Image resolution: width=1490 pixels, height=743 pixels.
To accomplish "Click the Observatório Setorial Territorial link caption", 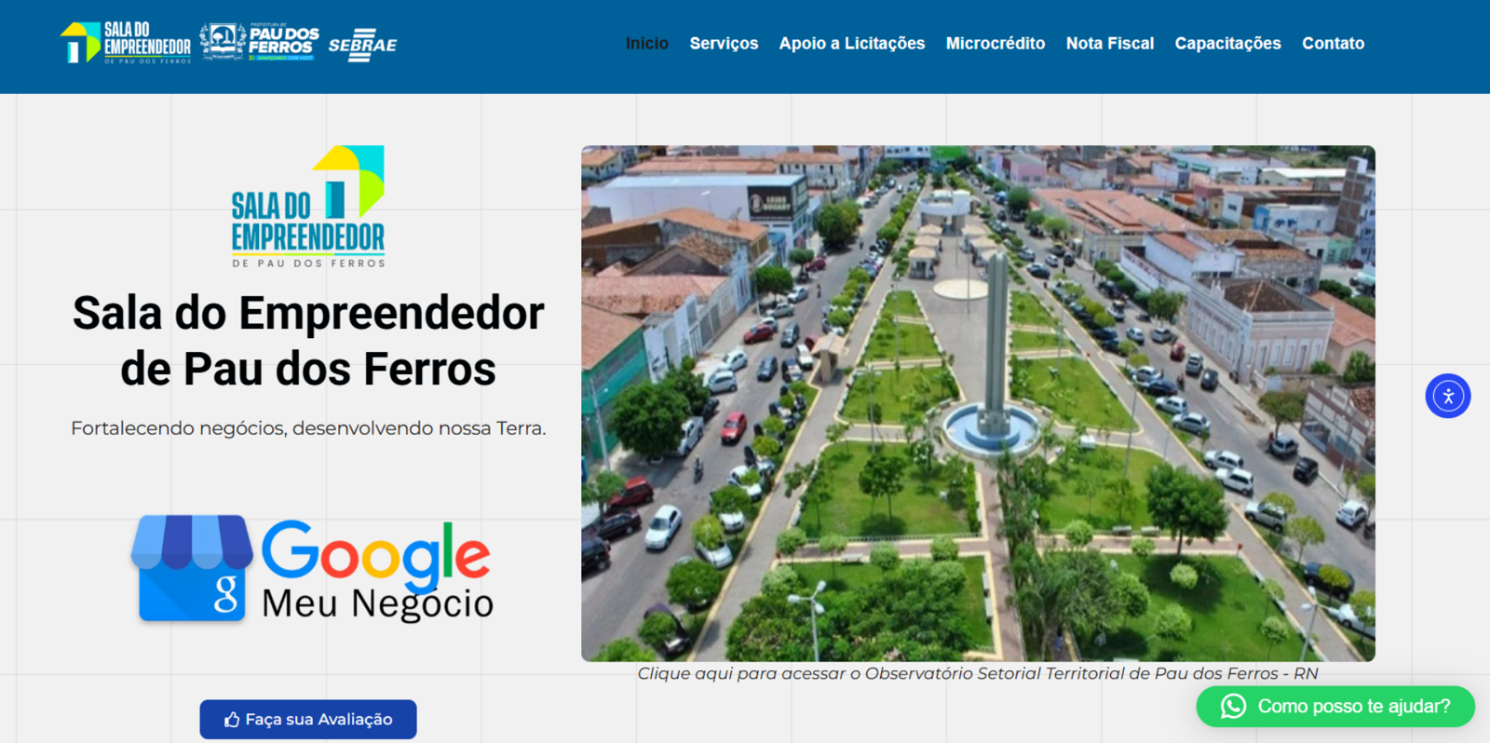I will pyautogui.click(x=978, y=673).
